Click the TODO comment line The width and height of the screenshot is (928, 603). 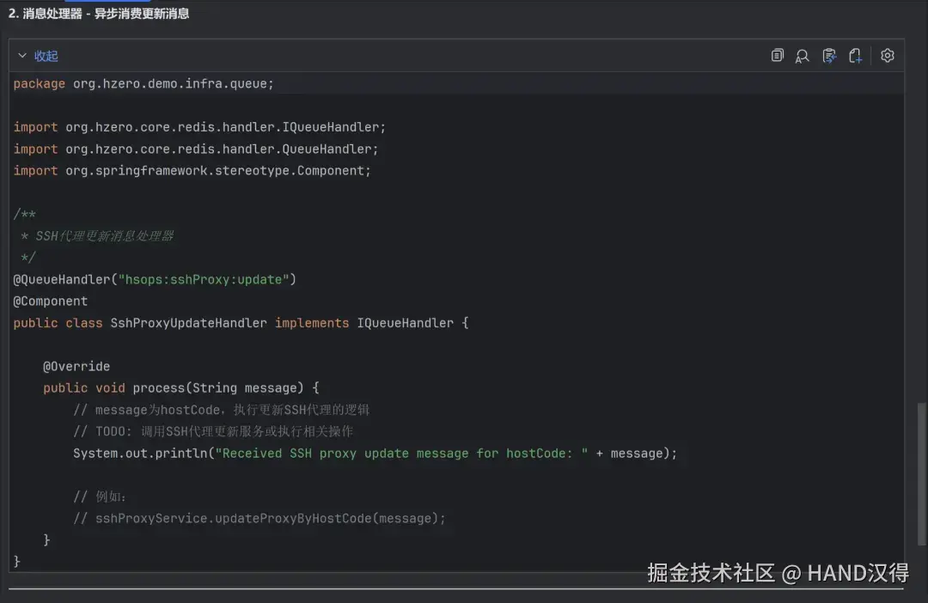213,431
